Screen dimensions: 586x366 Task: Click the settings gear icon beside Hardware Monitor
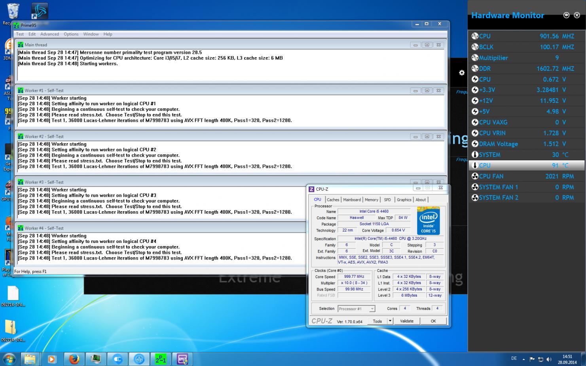[x=461, y=73]
